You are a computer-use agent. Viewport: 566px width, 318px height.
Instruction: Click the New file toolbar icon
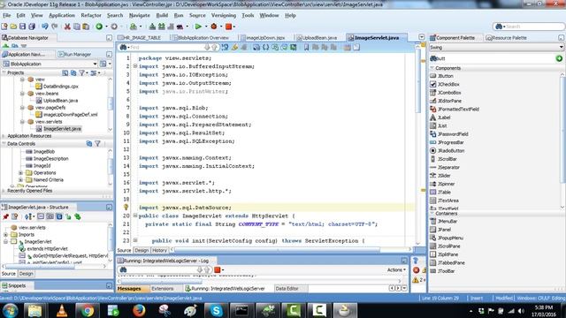pos(4,26)
